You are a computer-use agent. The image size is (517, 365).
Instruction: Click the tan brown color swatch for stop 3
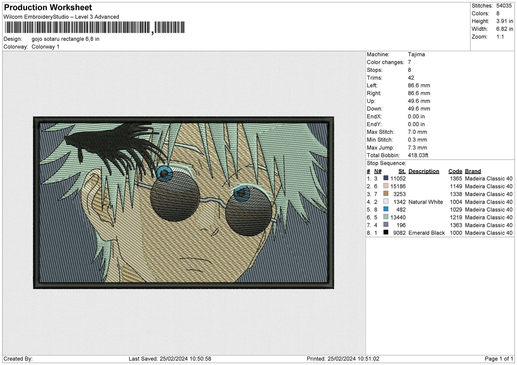click(386, 194)
